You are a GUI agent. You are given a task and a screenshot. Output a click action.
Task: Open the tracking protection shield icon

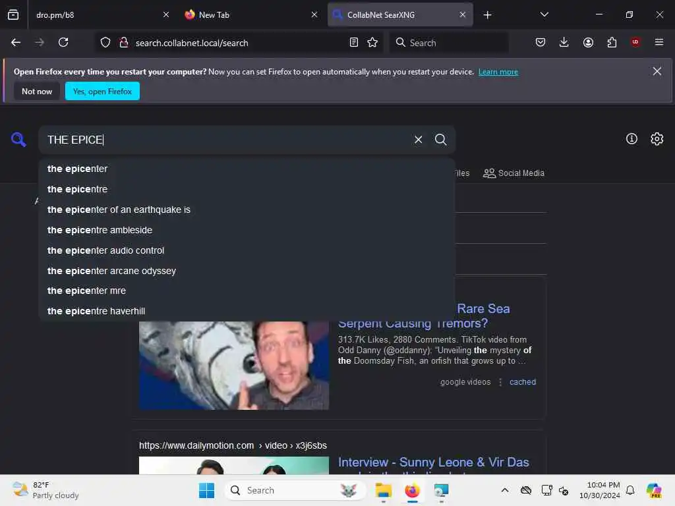click(105, 43)
